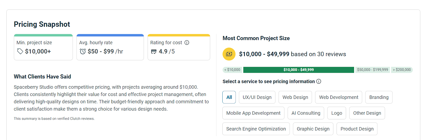Pick the Search Engine Optimization button
The width and height of the screenshot is (424, 140).
256,129
